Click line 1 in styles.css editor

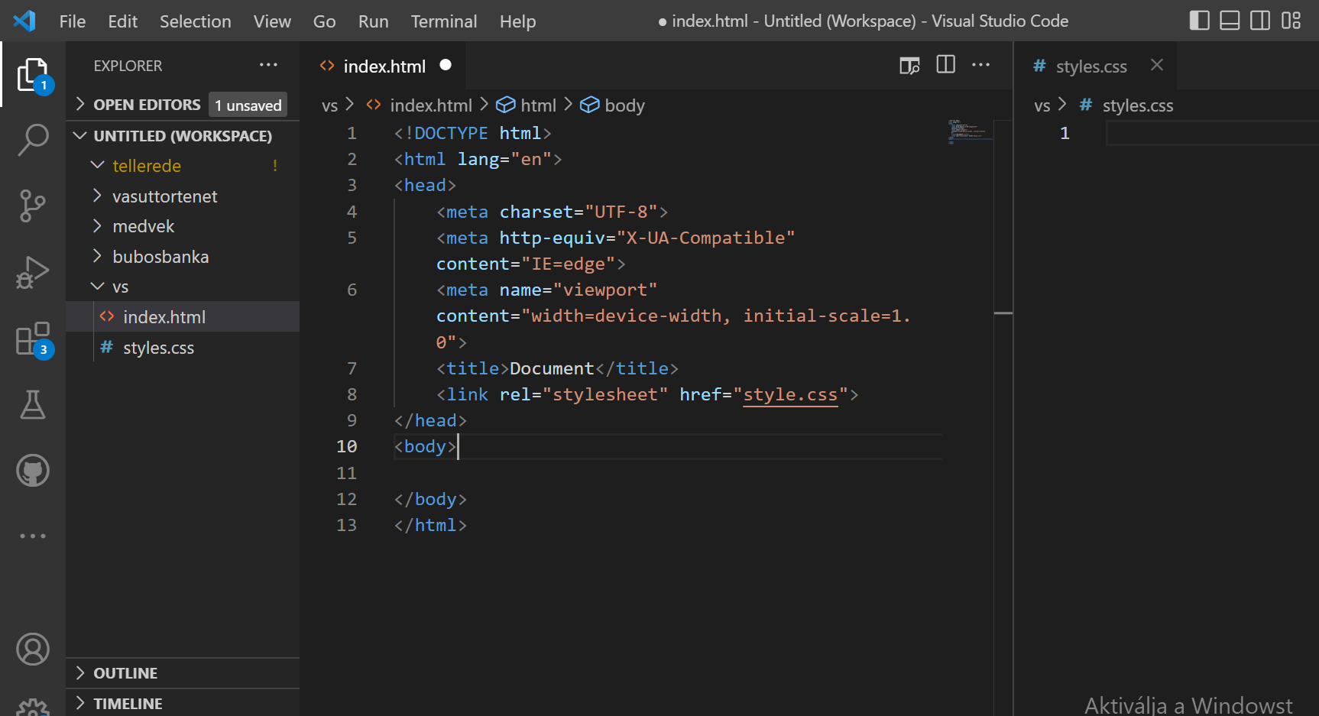point(1212,133)
